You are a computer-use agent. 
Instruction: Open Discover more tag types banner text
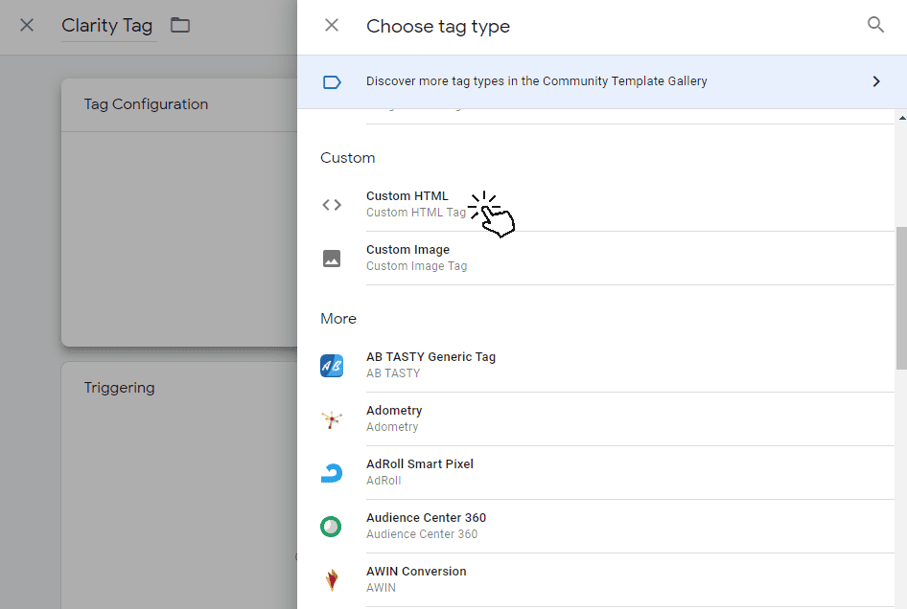point(536,80)
